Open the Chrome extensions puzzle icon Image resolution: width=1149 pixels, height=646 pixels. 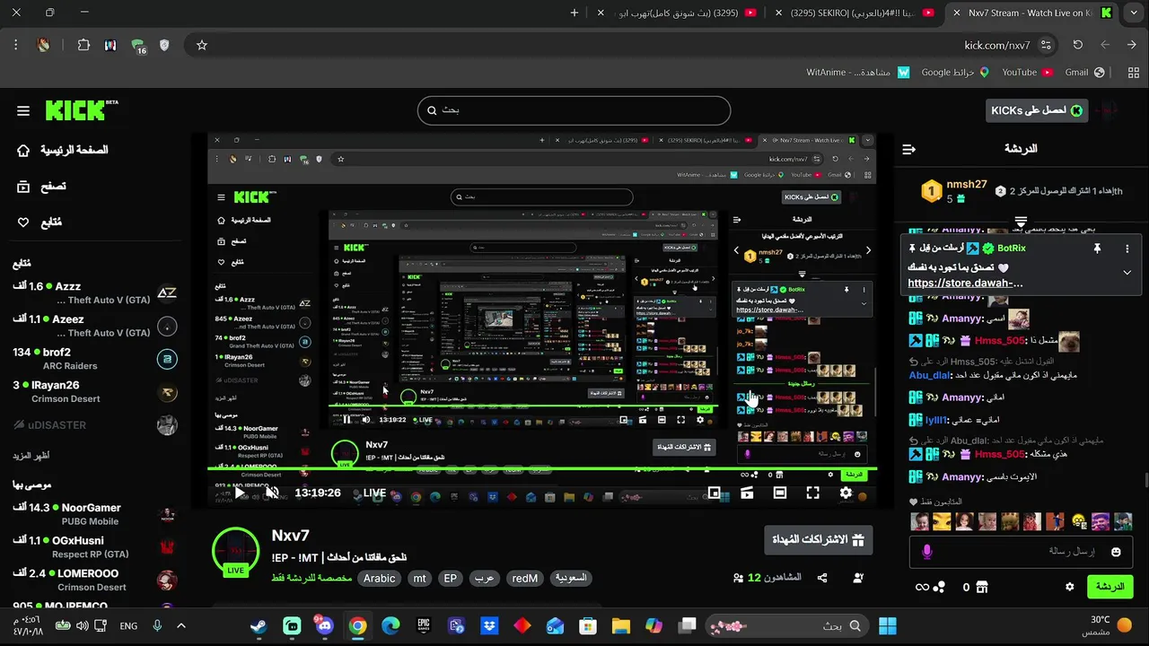(83, 45)
